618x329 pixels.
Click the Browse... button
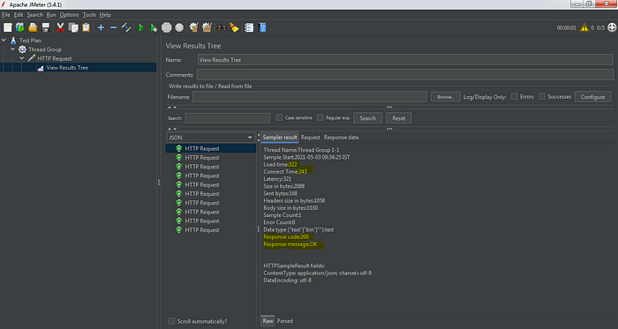click(446, 97)
